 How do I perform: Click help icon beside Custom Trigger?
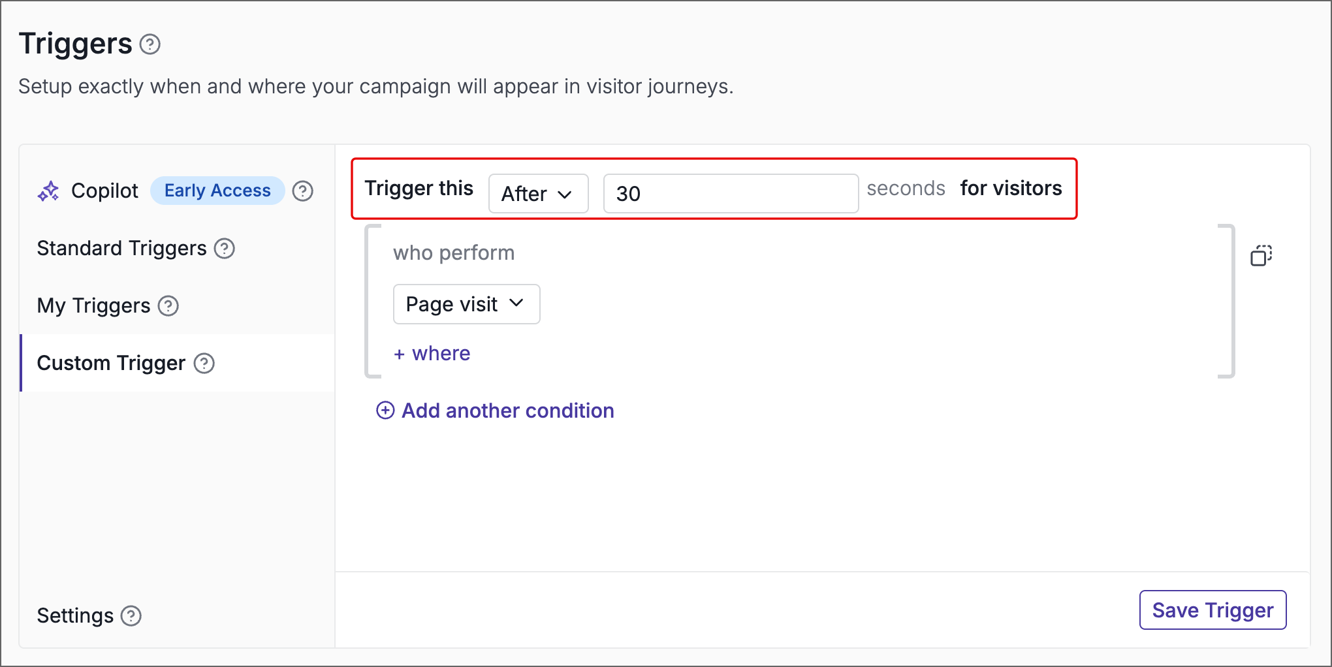click(204, 364)
